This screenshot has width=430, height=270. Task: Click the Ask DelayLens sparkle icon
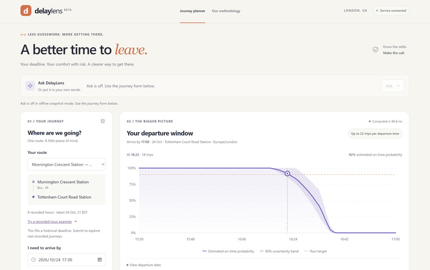(x=30, y=86)
